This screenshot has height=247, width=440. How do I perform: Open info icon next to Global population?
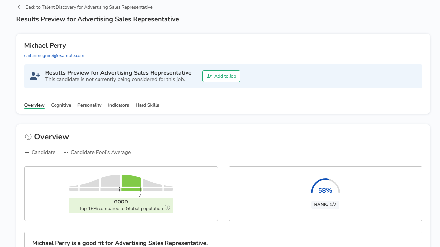click(167, 207)
